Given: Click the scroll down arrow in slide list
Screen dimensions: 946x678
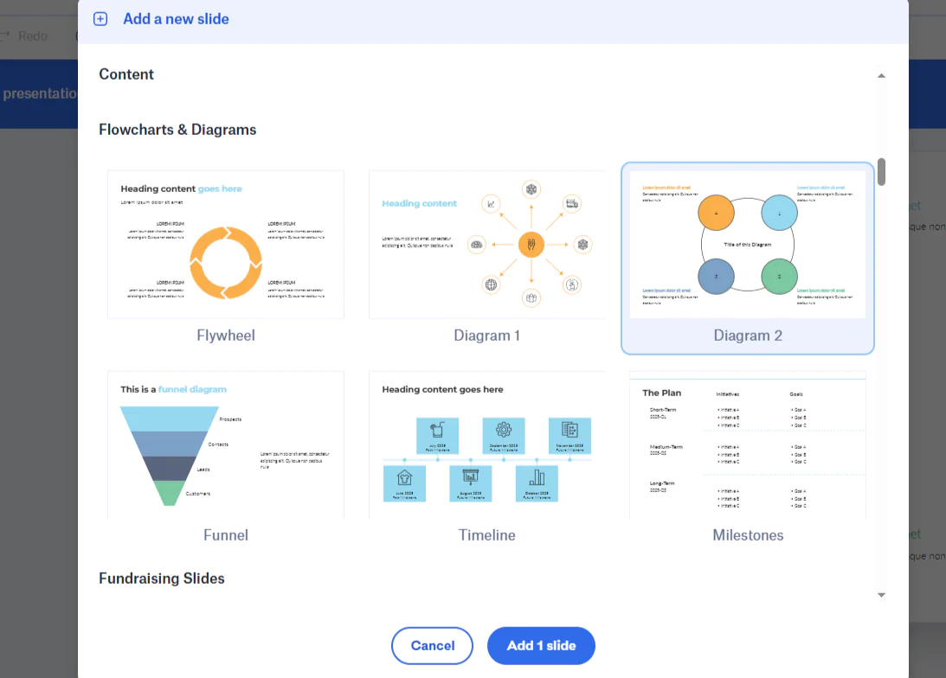Looking at the screenshot, I should 881,595.
